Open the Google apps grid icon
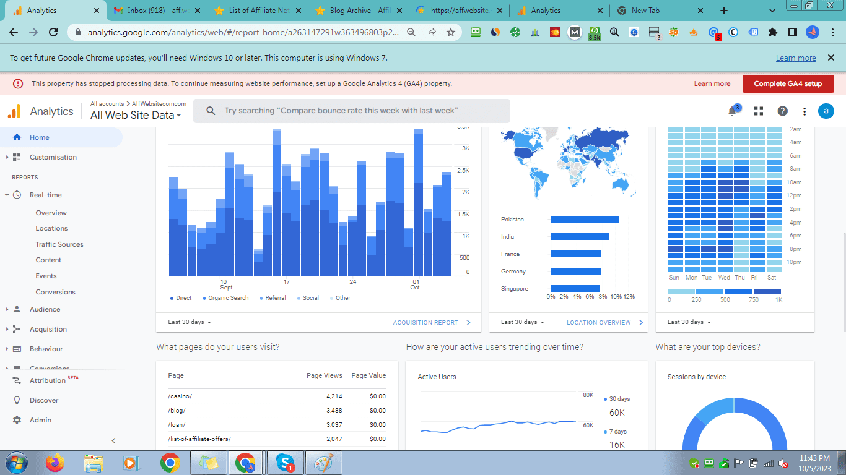The width and height of the screenshot is (846, 475). [758, 111]
